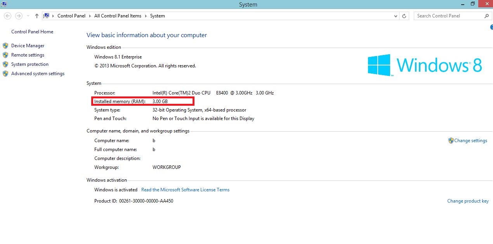The image size is (493, 244).
Task: Click the WORKGROUP value
Action: [167, 167]
